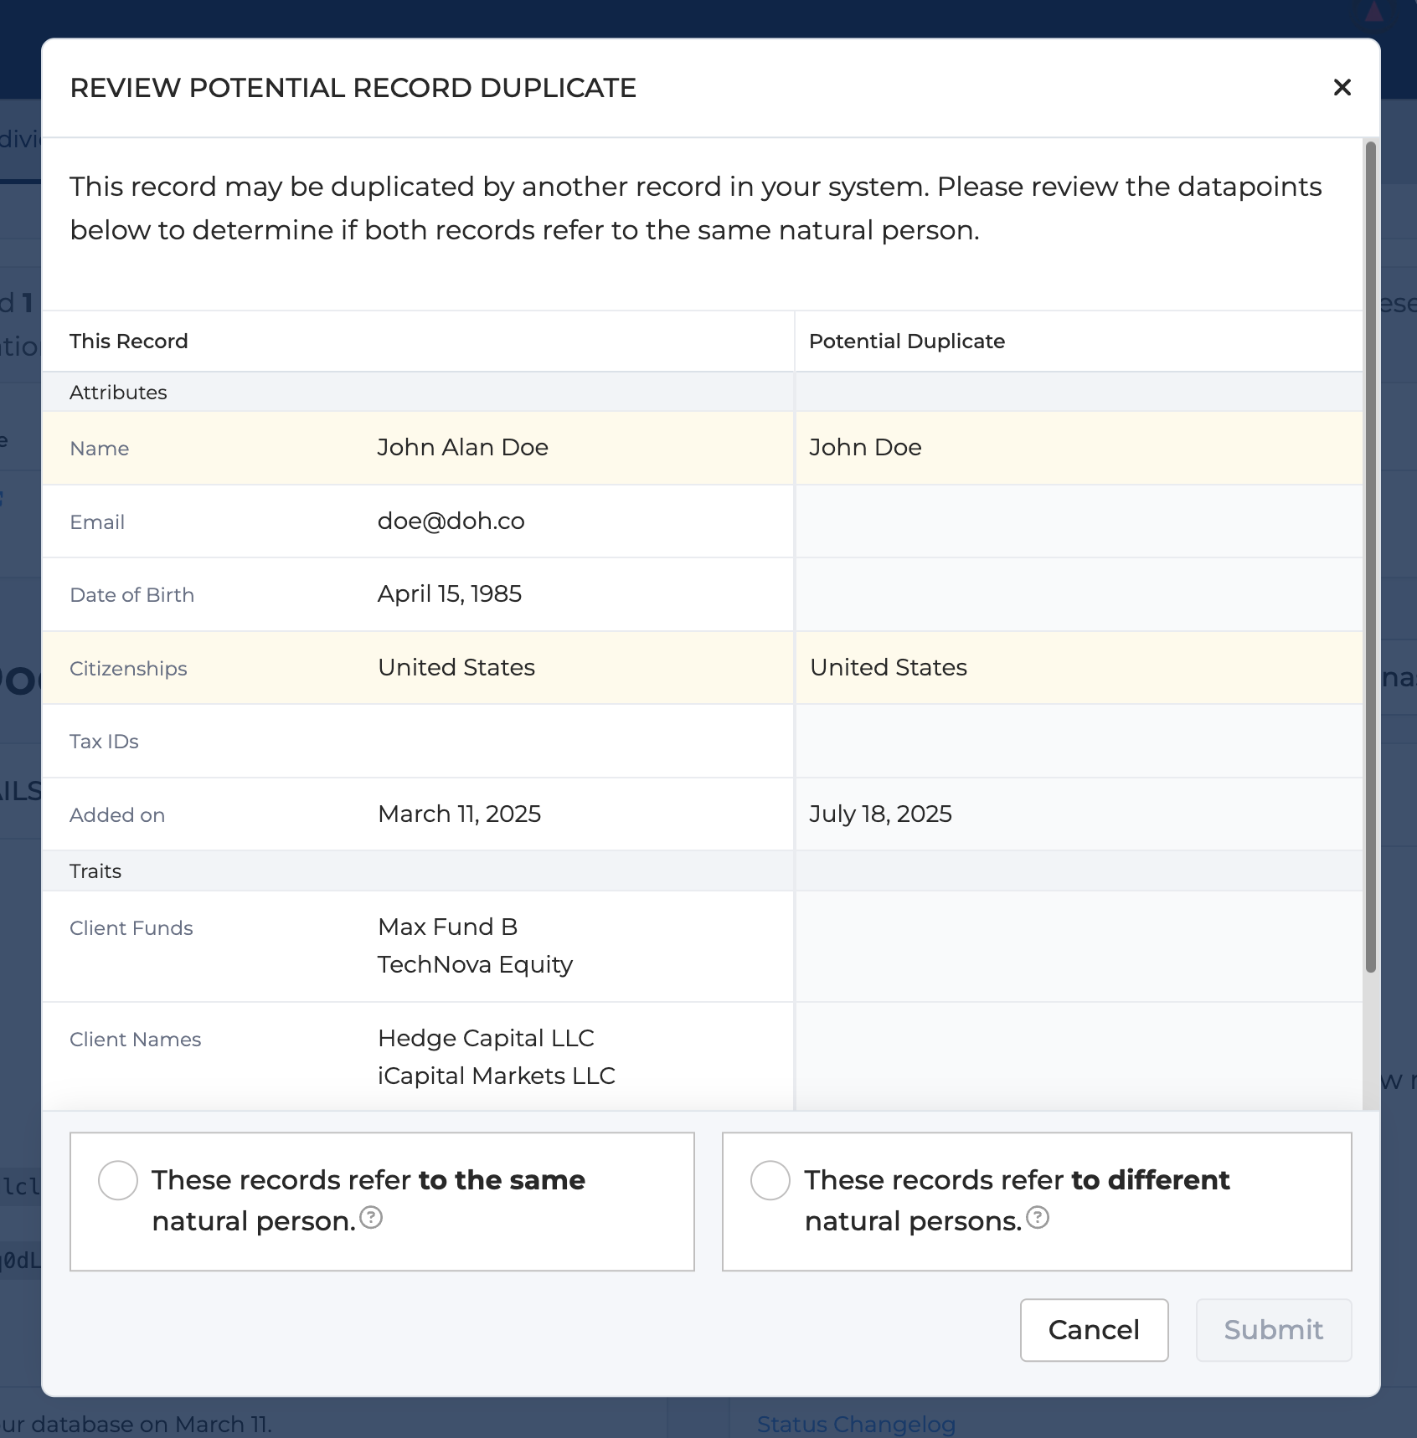Click the 'This Record' column header

pyautogui.click(x=129, y=342)
